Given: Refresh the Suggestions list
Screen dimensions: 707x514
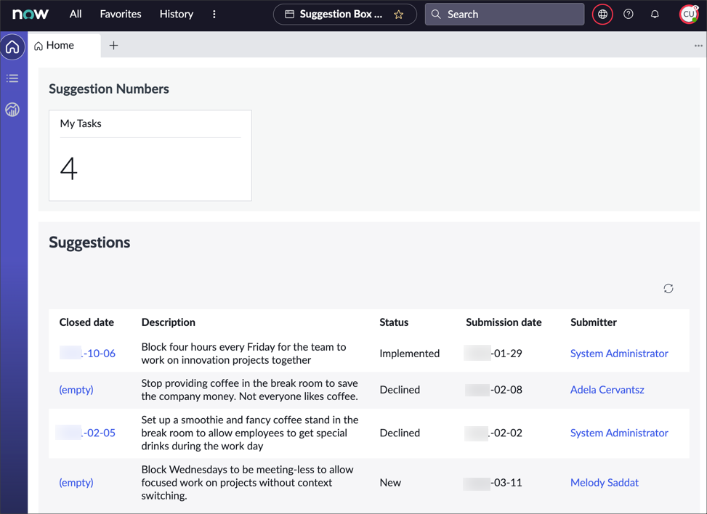Looking at the screenshot, I should 668,288.
